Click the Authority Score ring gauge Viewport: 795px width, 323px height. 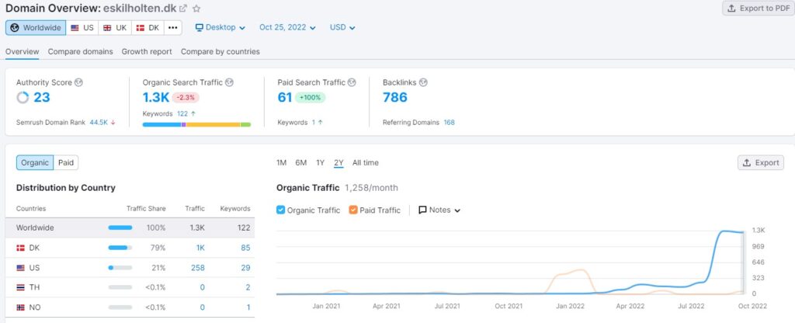(x=23, y=97)
